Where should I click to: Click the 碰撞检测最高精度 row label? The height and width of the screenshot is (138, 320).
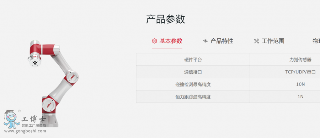(193, 84)
